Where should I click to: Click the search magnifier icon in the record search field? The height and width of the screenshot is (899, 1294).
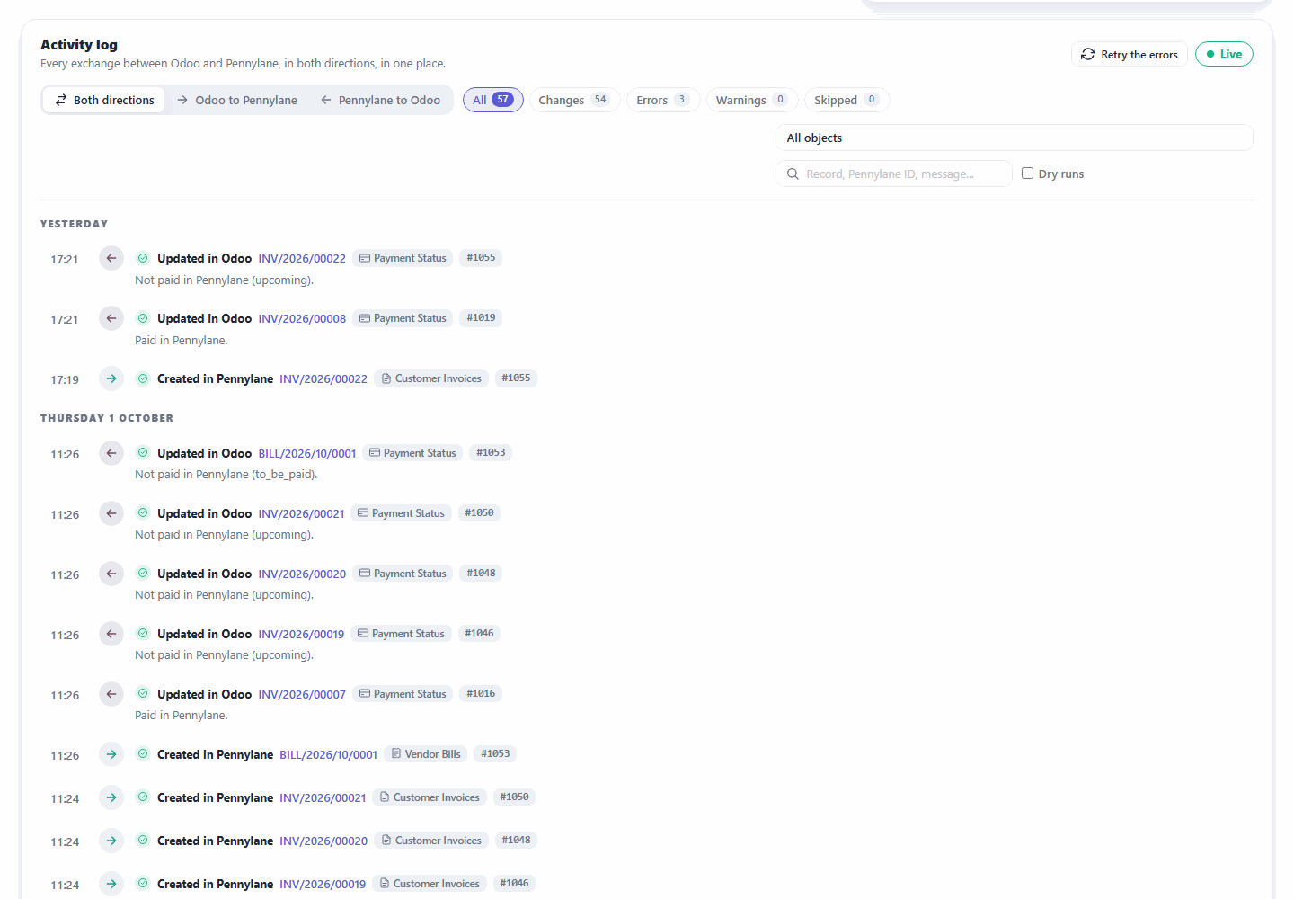[x=793, y=174]
